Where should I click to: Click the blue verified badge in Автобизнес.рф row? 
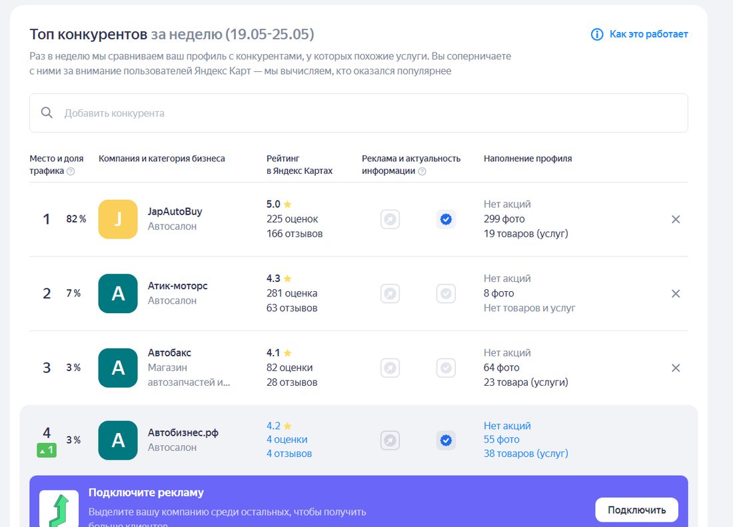pyautogui.click(x=446, y=440)
